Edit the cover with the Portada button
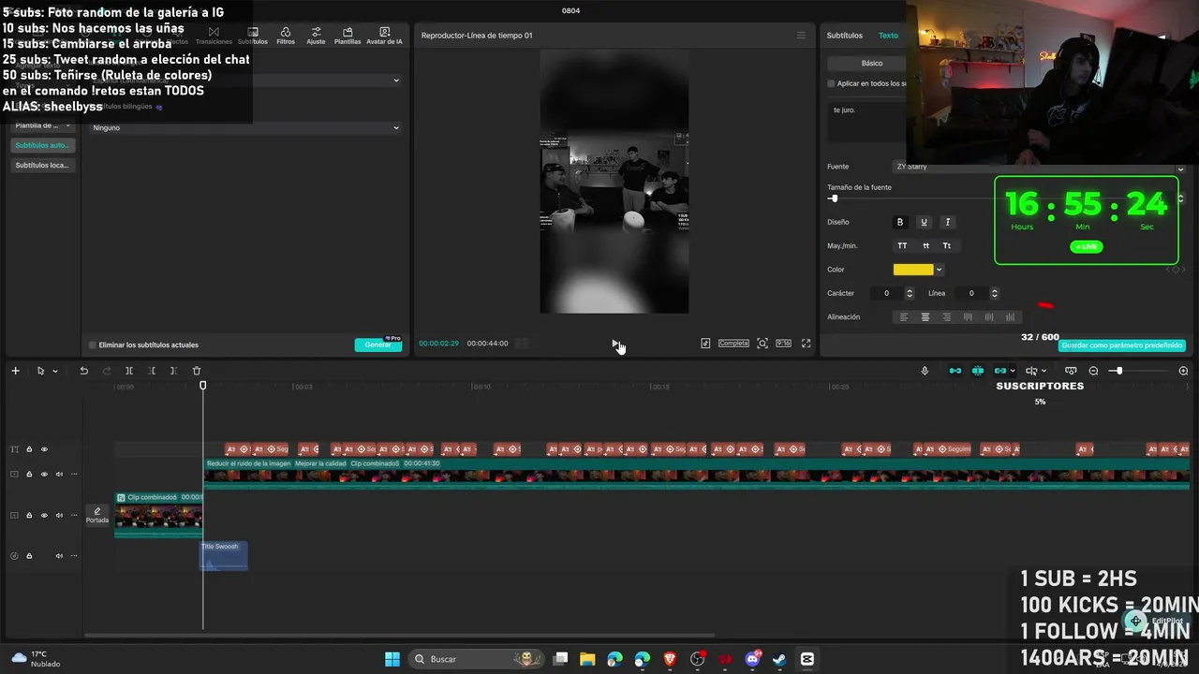 tap(97, 516)
